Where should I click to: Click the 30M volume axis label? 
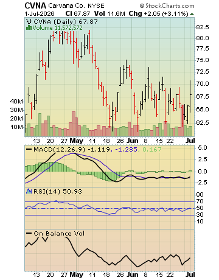[16, 110]
